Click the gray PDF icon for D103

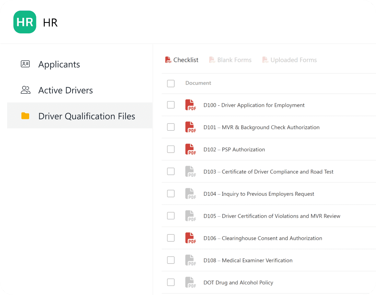click(x=191, y=171)
